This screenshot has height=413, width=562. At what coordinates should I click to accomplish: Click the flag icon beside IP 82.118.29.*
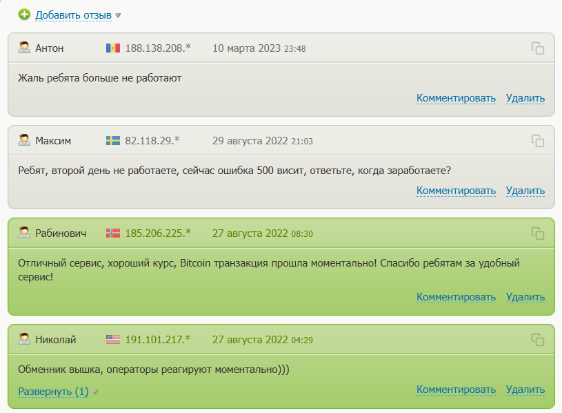[113, 141]
